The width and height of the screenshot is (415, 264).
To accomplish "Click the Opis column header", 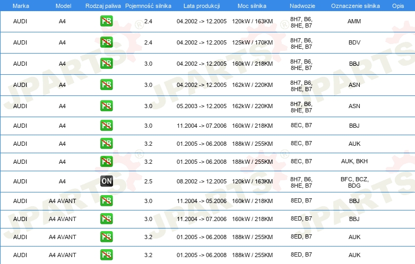I will click(x=398, y=6).
